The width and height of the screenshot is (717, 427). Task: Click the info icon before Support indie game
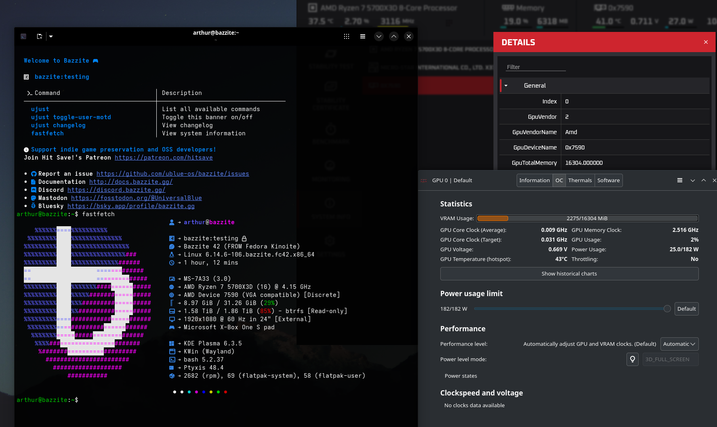tap(26, 150)
